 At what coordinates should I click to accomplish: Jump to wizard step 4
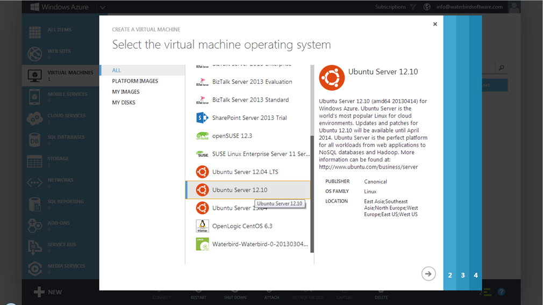point(475,275)
